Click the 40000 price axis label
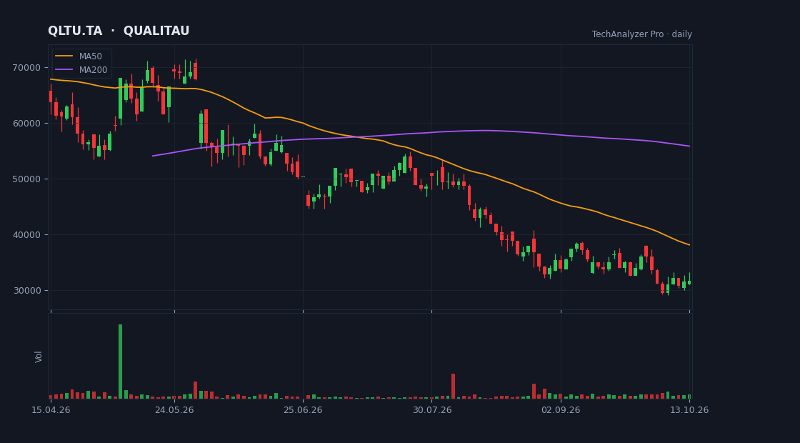 29,235
